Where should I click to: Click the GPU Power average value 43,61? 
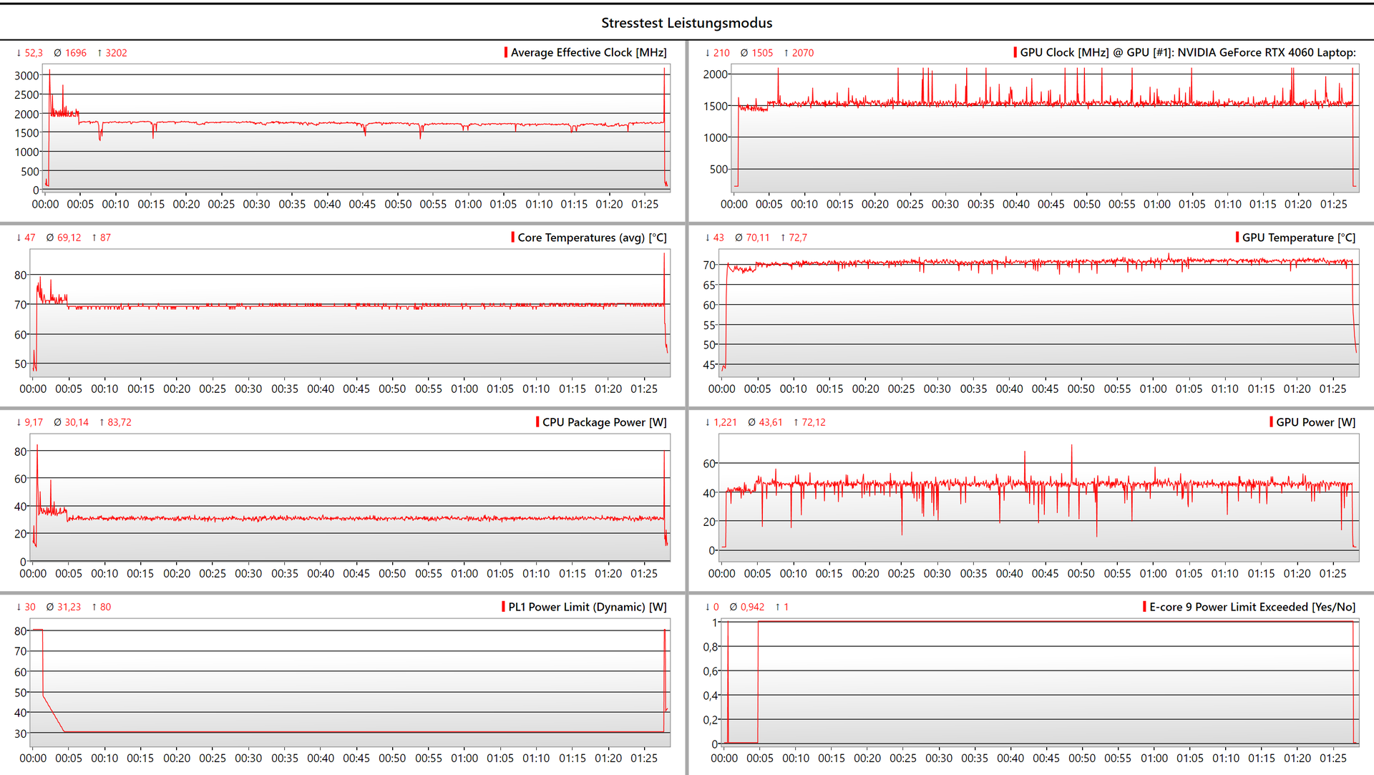point(770,422)
